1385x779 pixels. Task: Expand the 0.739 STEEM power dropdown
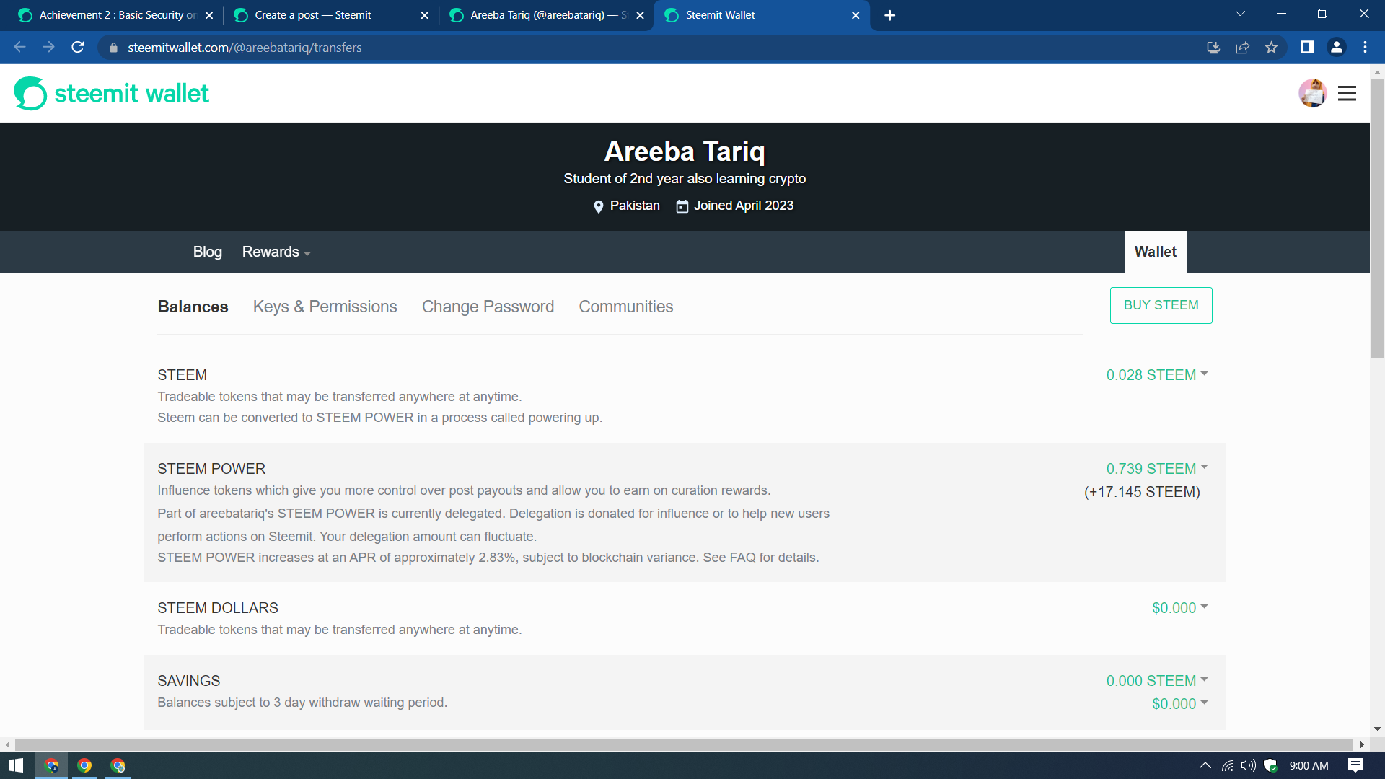[x=1157, y=469]
